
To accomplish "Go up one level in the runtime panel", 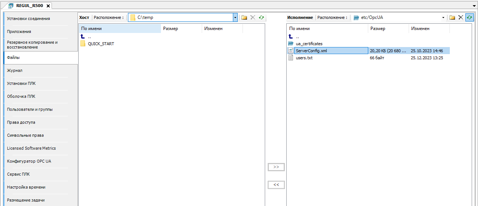I will (291, 37).
